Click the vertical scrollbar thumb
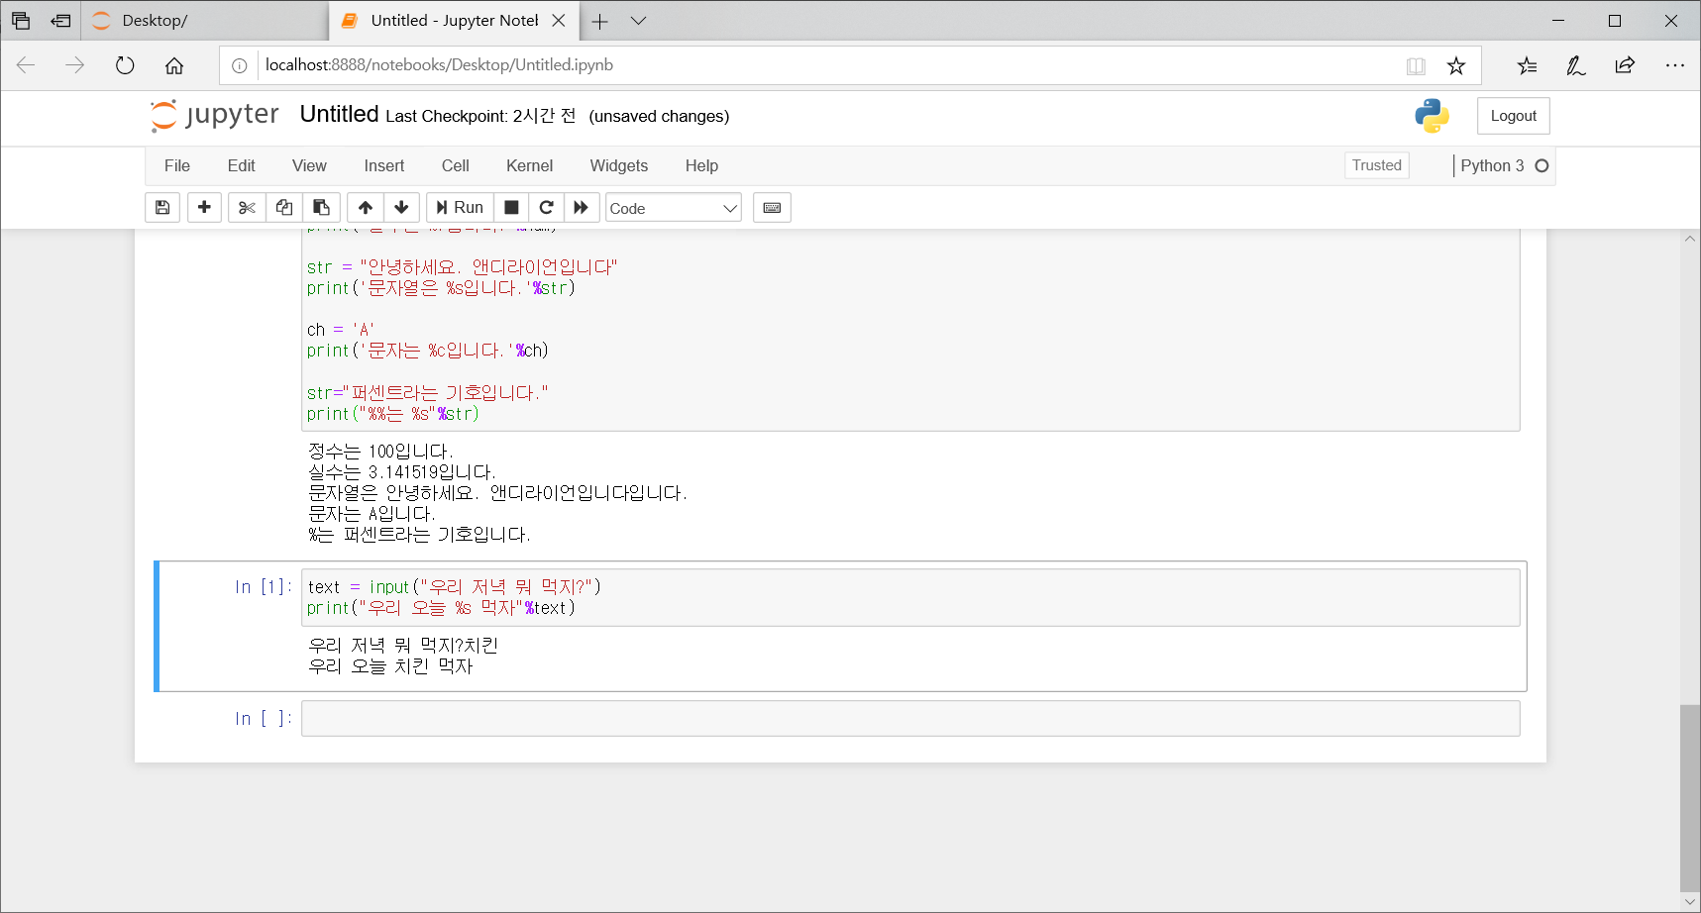Image resolution: width=1701 pixels, height=913 pixels. tap(1690, 798)
